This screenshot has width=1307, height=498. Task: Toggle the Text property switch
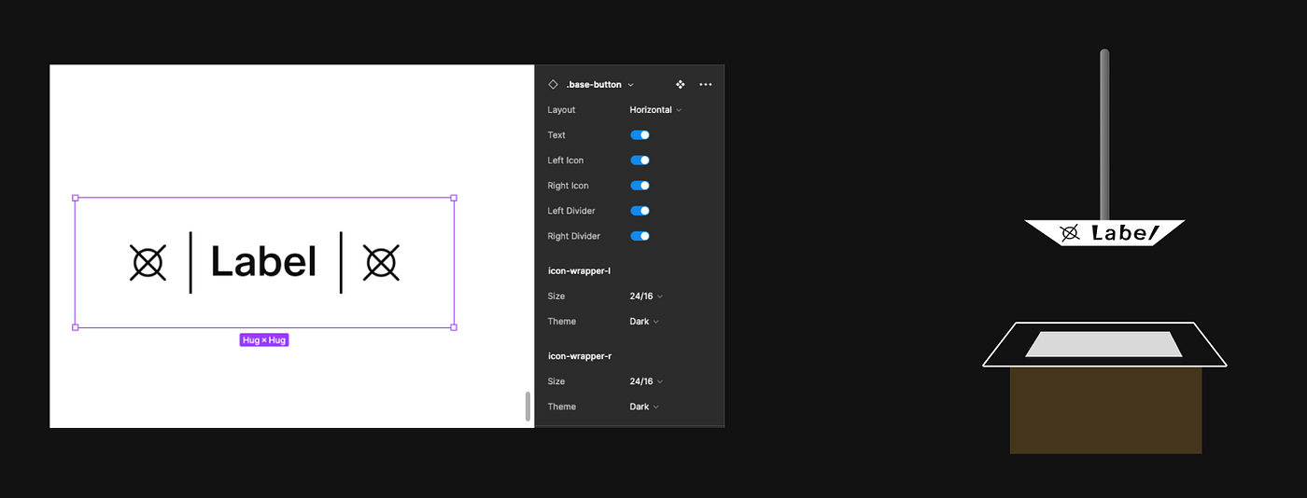640,135
